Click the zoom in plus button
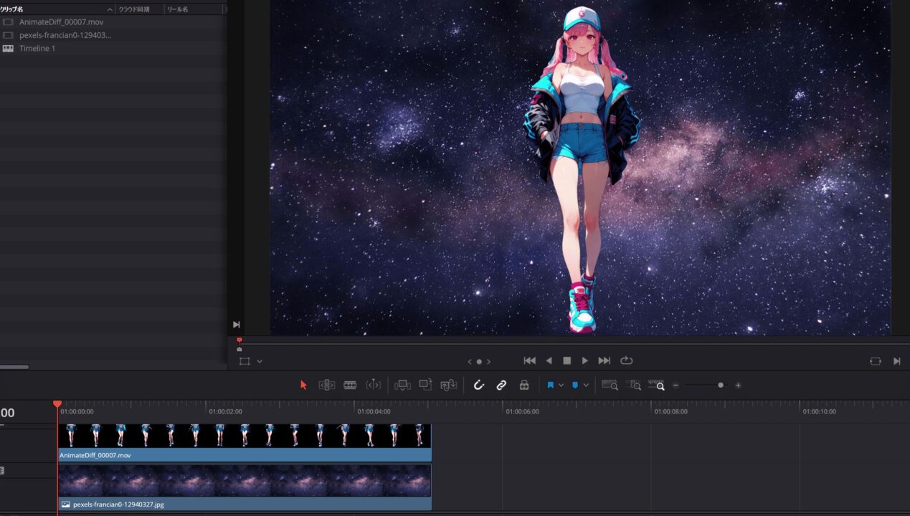Screen dimensions: 910x516 coord(738,385)
